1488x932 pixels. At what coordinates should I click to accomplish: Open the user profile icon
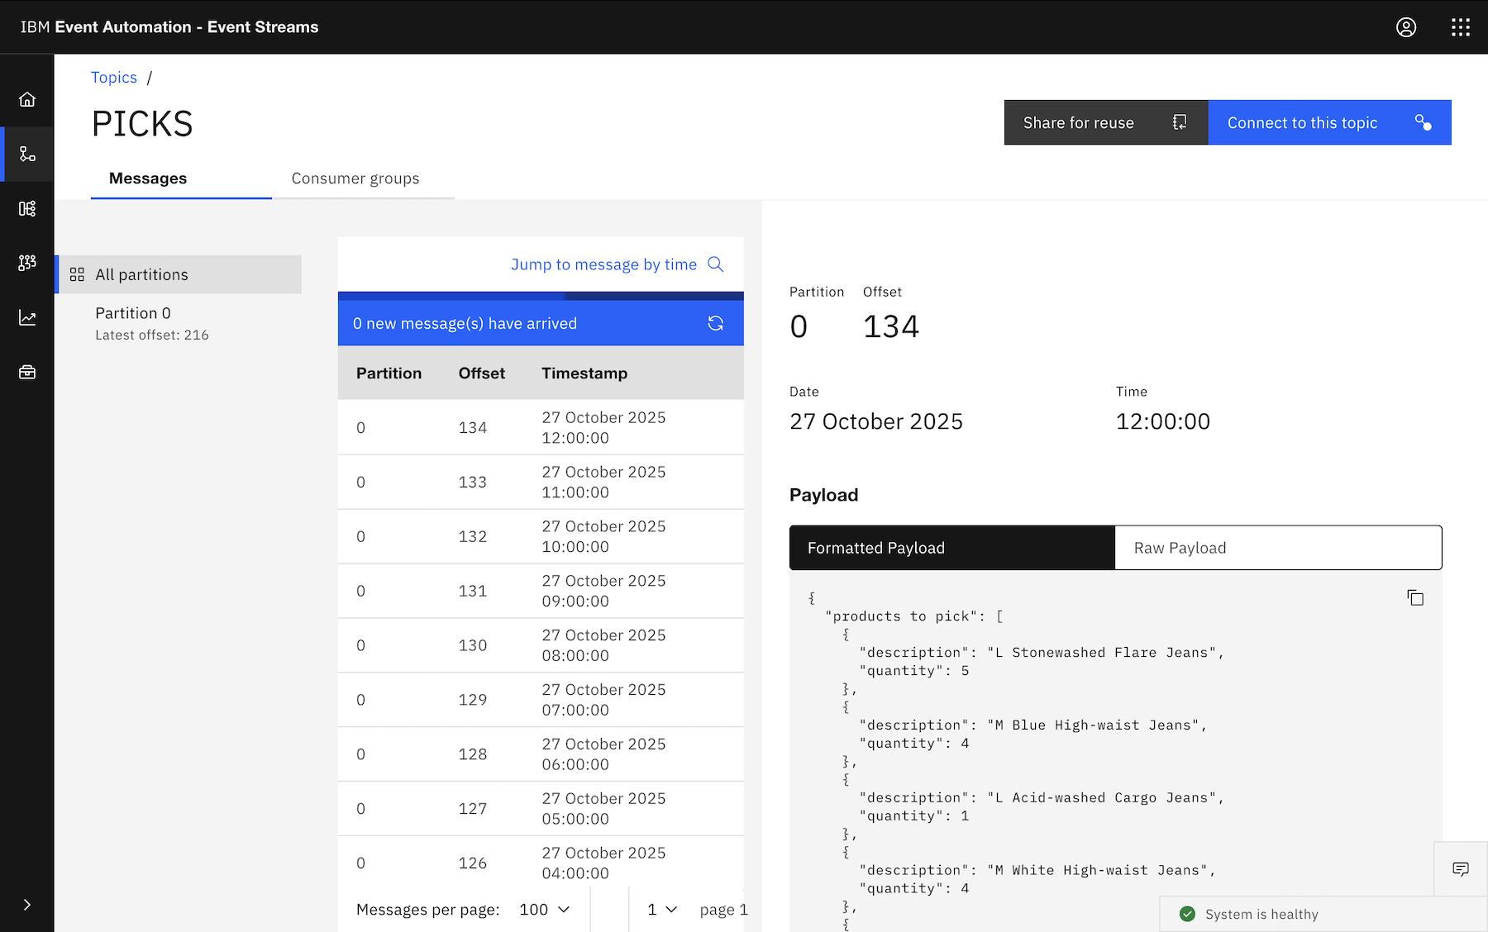[x=1405, y=27]
